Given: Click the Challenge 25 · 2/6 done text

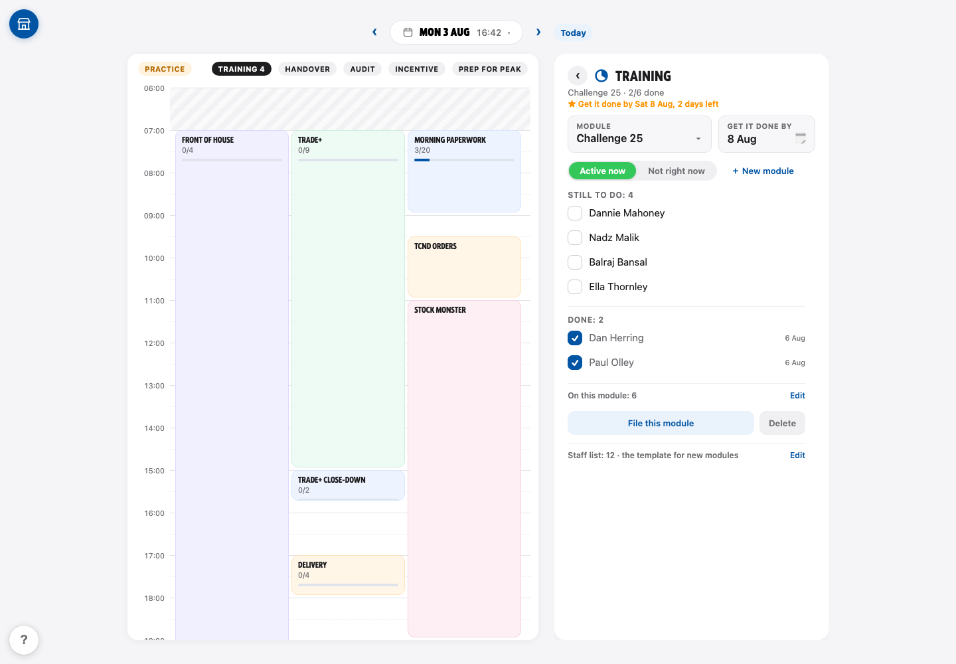Looking at the screenshot, I should 615,92.
